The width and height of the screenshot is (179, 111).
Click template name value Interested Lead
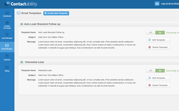click(45, 70)
